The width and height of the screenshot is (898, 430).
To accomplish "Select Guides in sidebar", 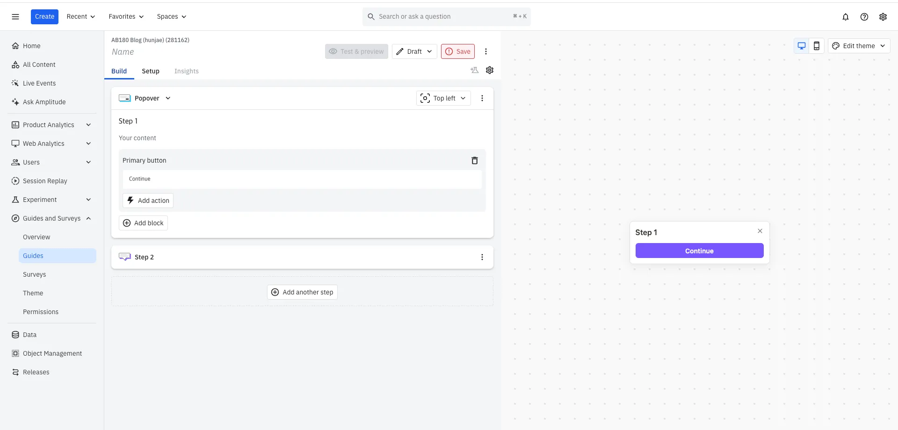I will click(x=58, y=256).
